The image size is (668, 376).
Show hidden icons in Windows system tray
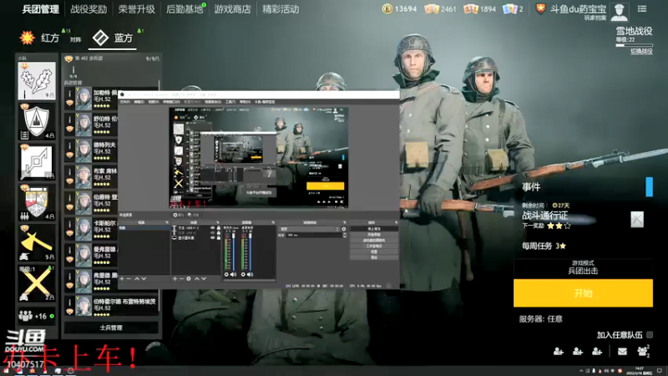pos(581,371)
